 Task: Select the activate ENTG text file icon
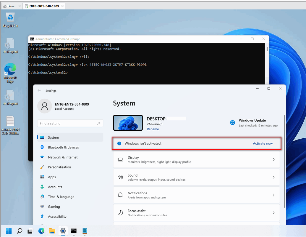pyautogui.click(x=10, y=125)
